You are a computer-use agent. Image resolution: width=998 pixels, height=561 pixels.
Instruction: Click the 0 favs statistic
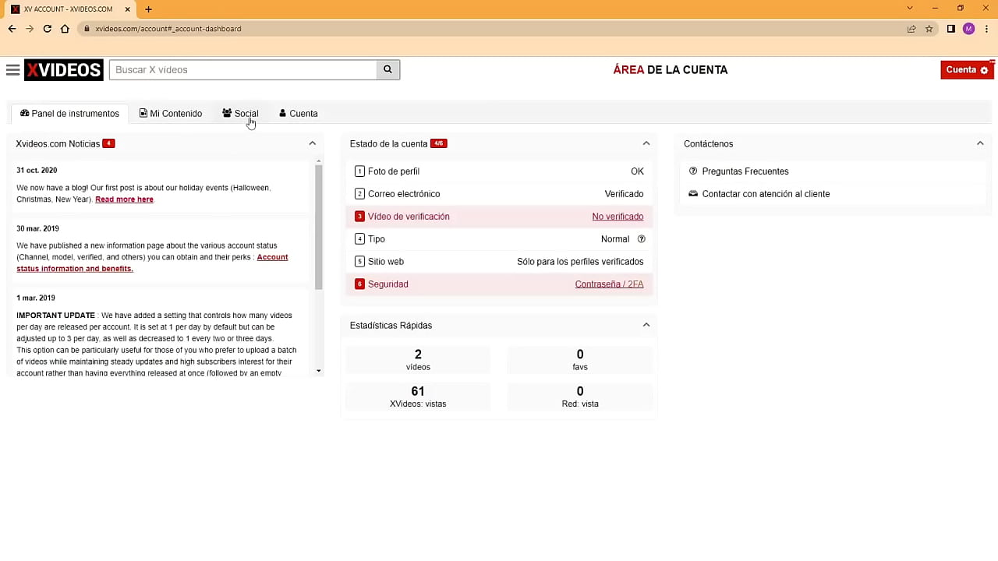(580, 360)
